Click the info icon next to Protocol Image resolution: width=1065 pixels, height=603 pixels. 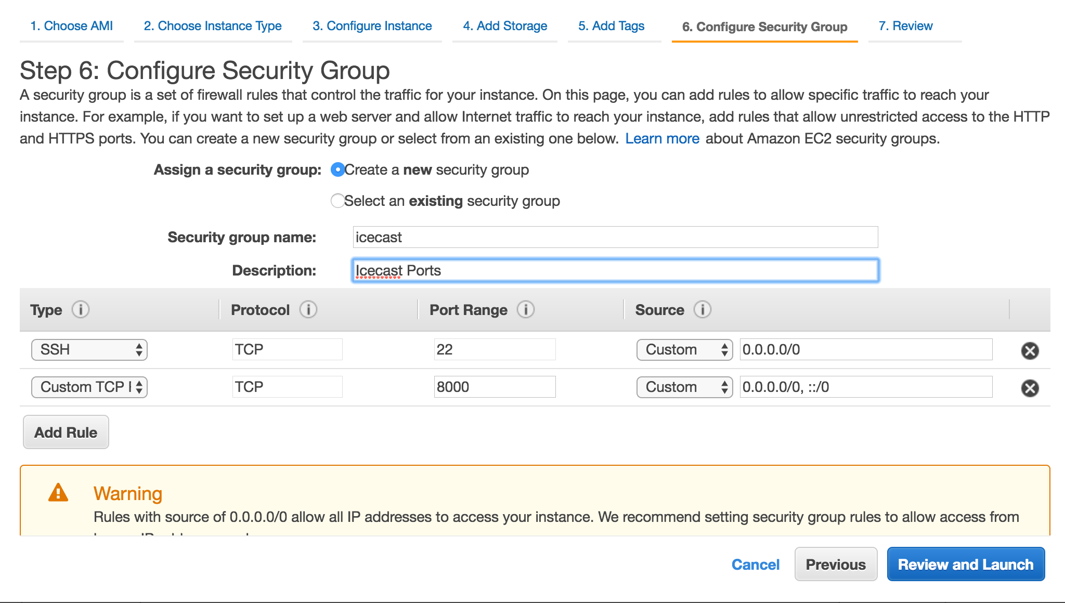click(308, 309)
